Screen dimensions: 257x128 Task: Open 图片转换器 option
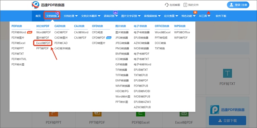122,32
